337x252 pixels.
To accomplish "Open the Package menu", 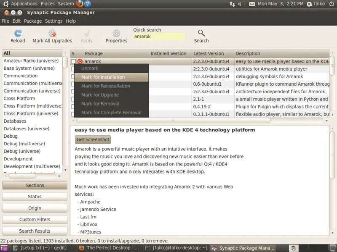I will 33,21.
